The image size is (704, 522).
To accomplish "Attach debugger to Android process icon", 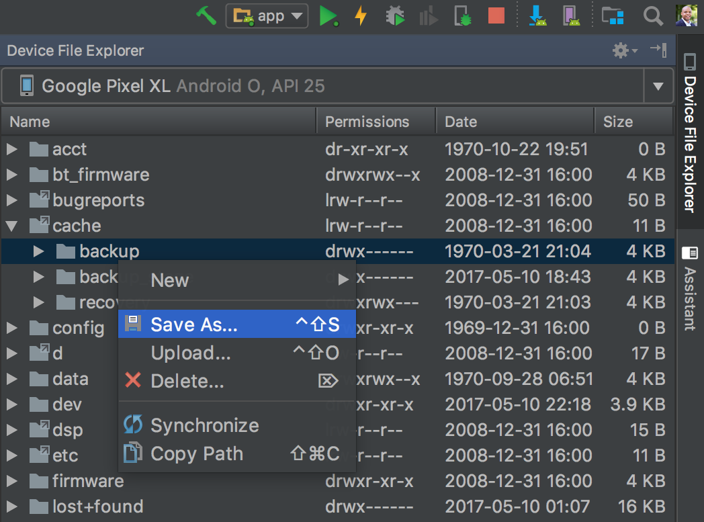I will [462, 15].
